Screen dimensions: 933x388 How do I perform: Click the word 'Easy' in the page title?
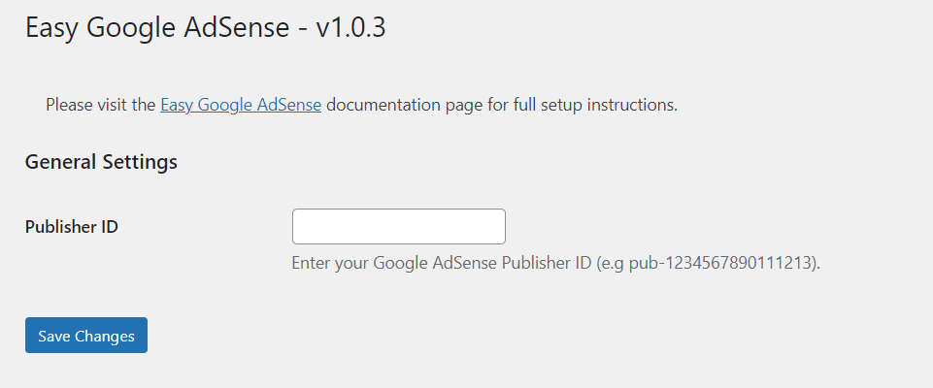52,28
